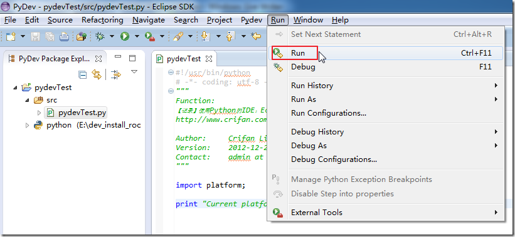Click the Save disk icon in toolbar

click(36, 36)
